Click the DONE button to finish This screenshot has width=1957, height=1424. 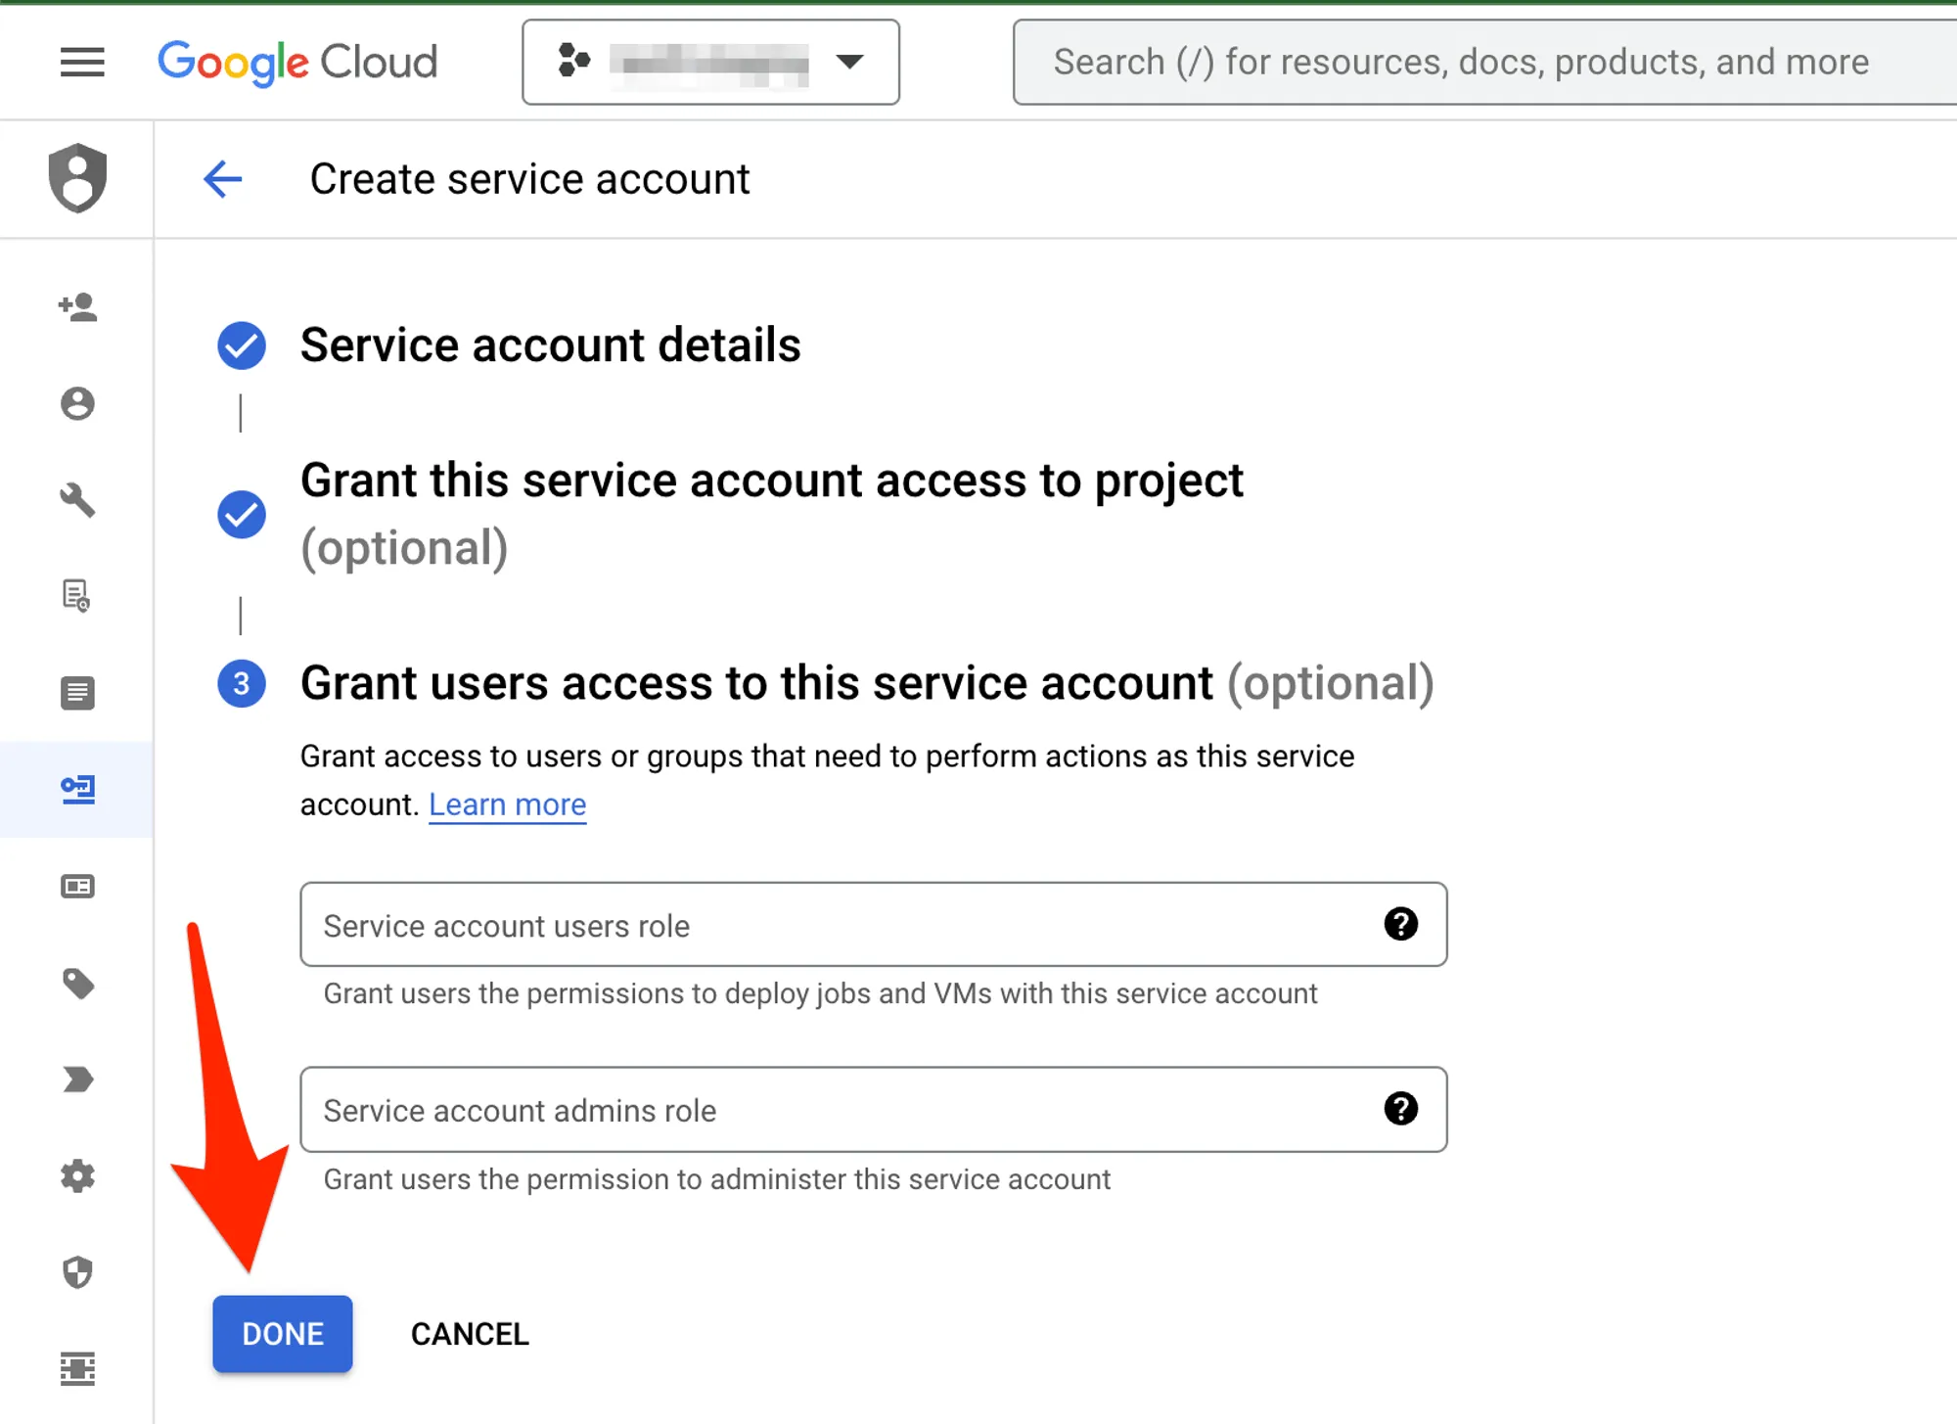coord(283,1333)
